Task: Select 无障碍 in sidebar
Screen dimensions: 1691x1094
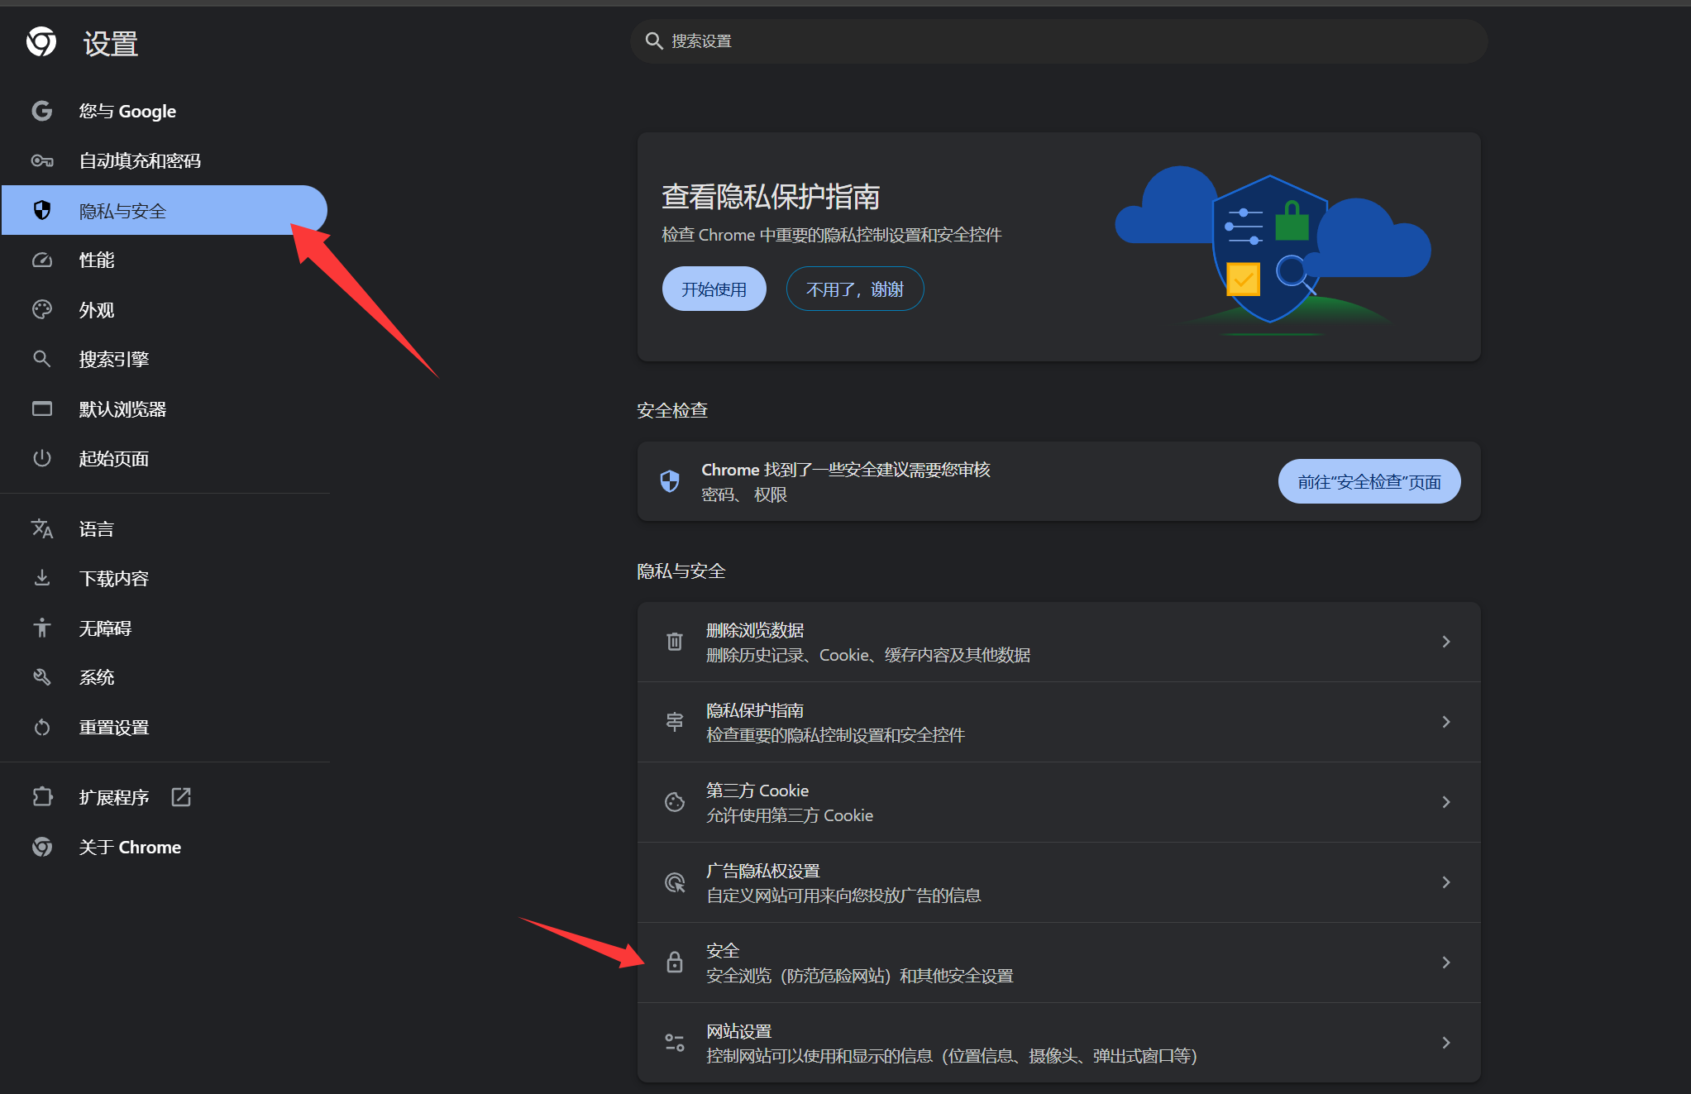Action: point(165,628)
